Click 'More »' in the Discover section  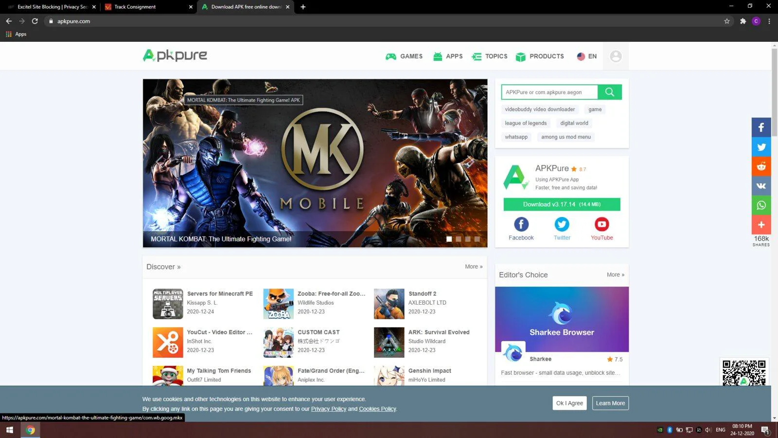click(x=474, y=267)
